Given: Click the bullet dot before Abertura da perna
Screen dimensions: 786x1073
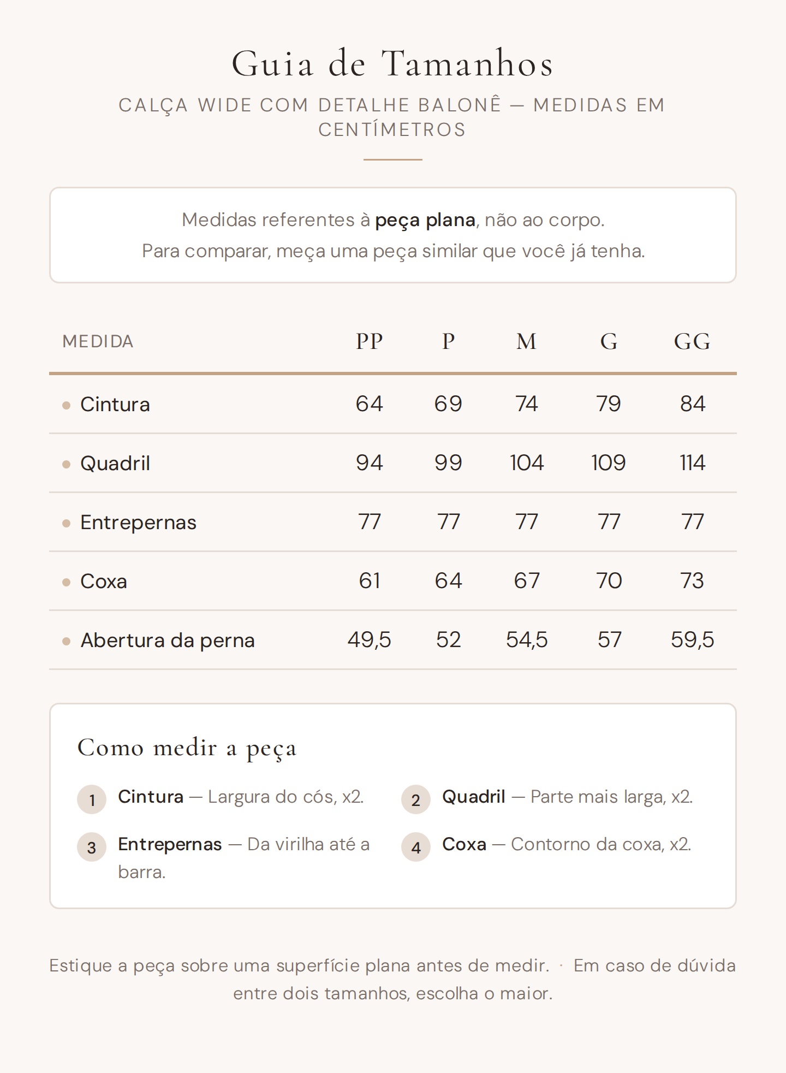Looking at the screenshot, I should pos(67,641).
